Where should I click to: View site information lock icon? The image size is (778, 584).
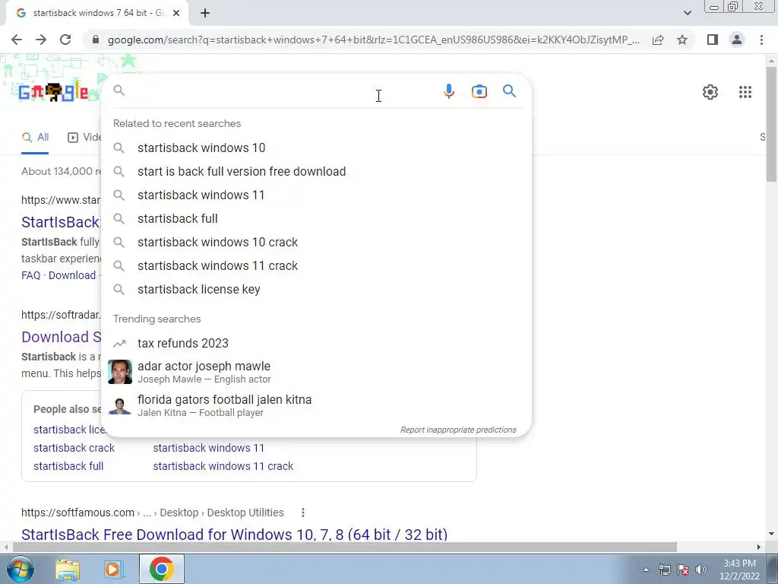[96, 40]
